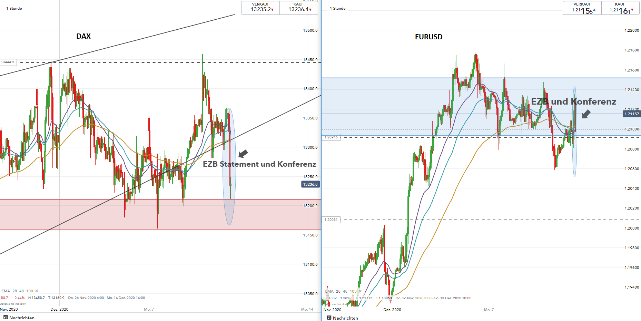Click the 'EURUSD' chart title label
The image size is (641, 321).
coord(428,37)
